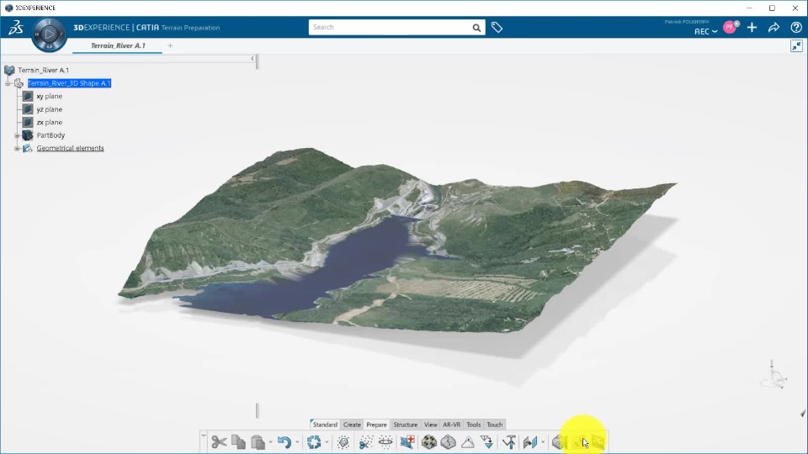Open the Update dropdown arrow
Image resolution: width=808 pixels, height=454 pixels.
pos(327,442)
